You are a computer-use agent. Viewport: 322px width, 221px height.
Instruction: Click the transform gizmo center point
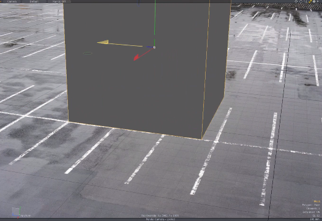click(x=154, y=48)
